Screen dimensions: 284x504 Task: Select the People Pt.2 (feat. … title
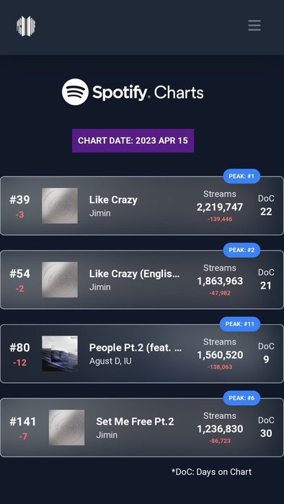pyautogui.click(x=136, y=348)
